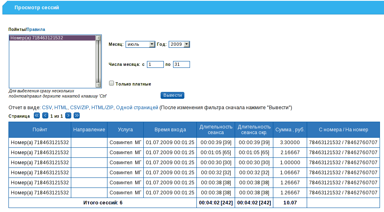Click the start day input field
This screenshot has height=212, width=384.
155,64
